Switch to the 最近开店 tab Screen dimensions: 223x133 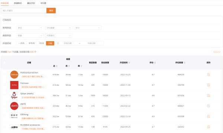pos(31,3)
